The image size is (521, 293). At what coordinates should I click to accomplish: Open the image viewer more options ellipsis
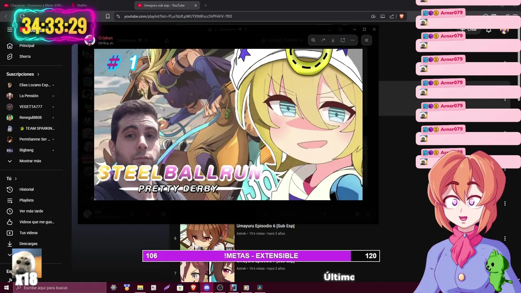click(x=352, y=40)
